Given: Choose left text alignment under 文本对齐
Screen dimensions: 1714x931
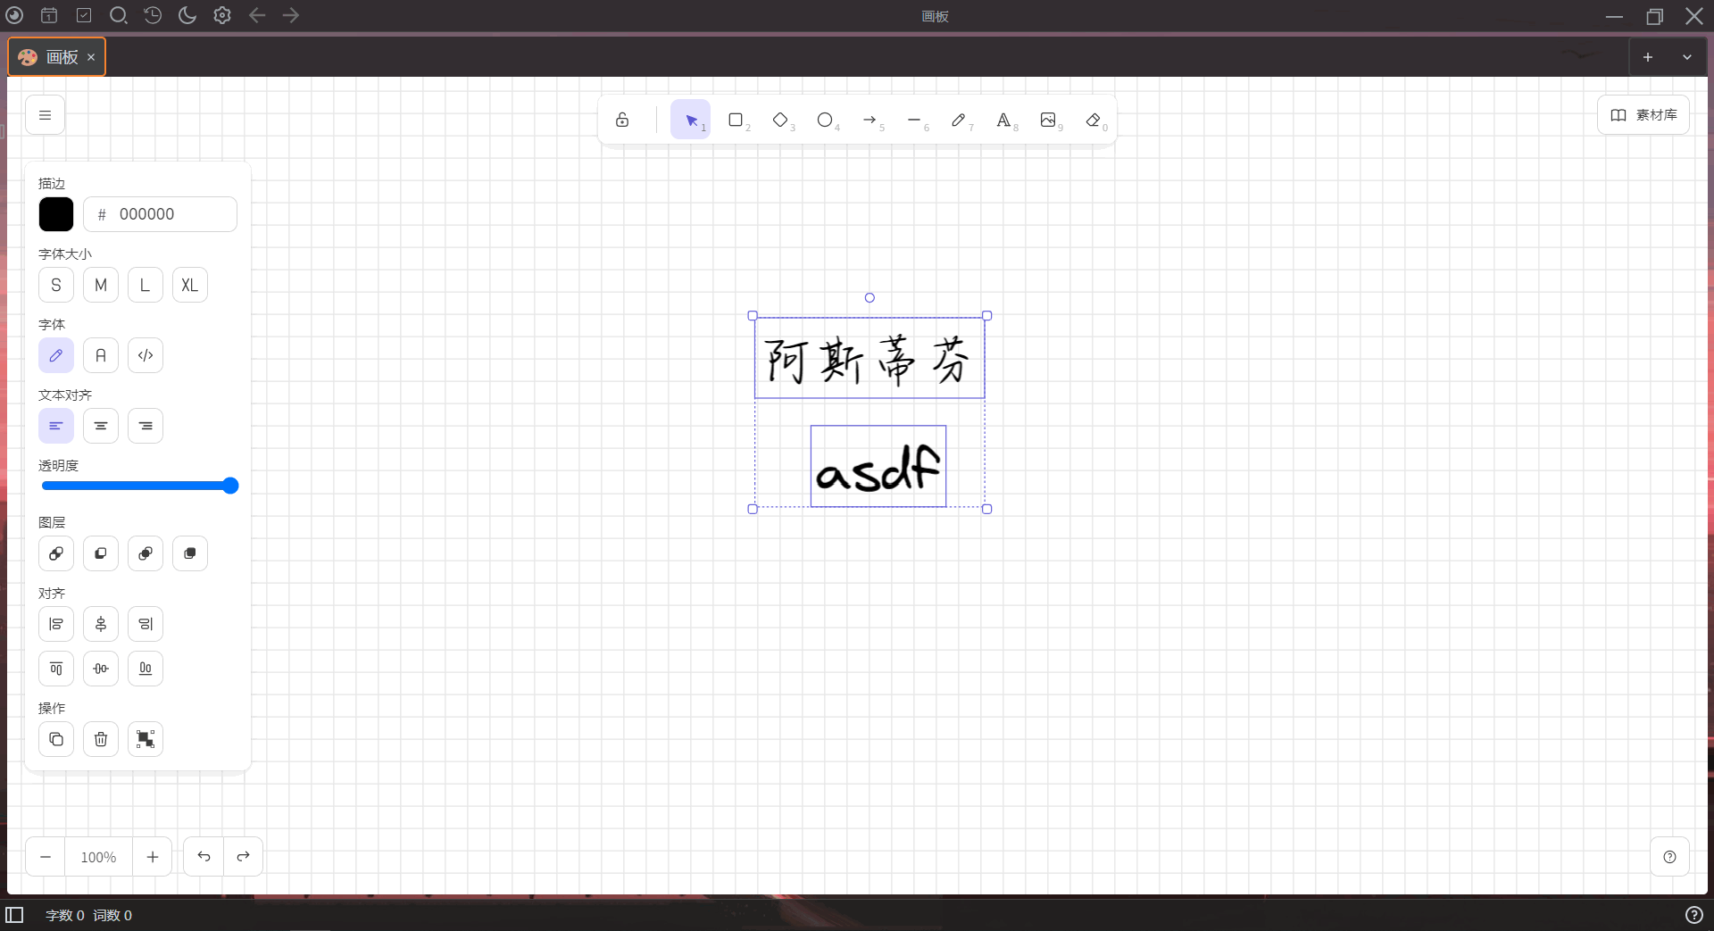Looking at the screenshot, I should pos(55,426).
